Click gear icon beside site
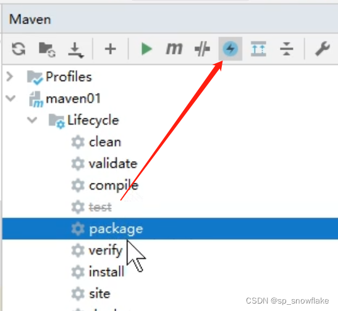This screenshot has width=338, height=311. click(78, 294)
